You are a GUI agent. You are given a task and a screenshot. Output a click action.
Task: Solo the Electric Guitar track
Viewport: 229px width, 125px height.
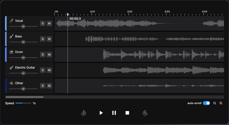[43, 70]
